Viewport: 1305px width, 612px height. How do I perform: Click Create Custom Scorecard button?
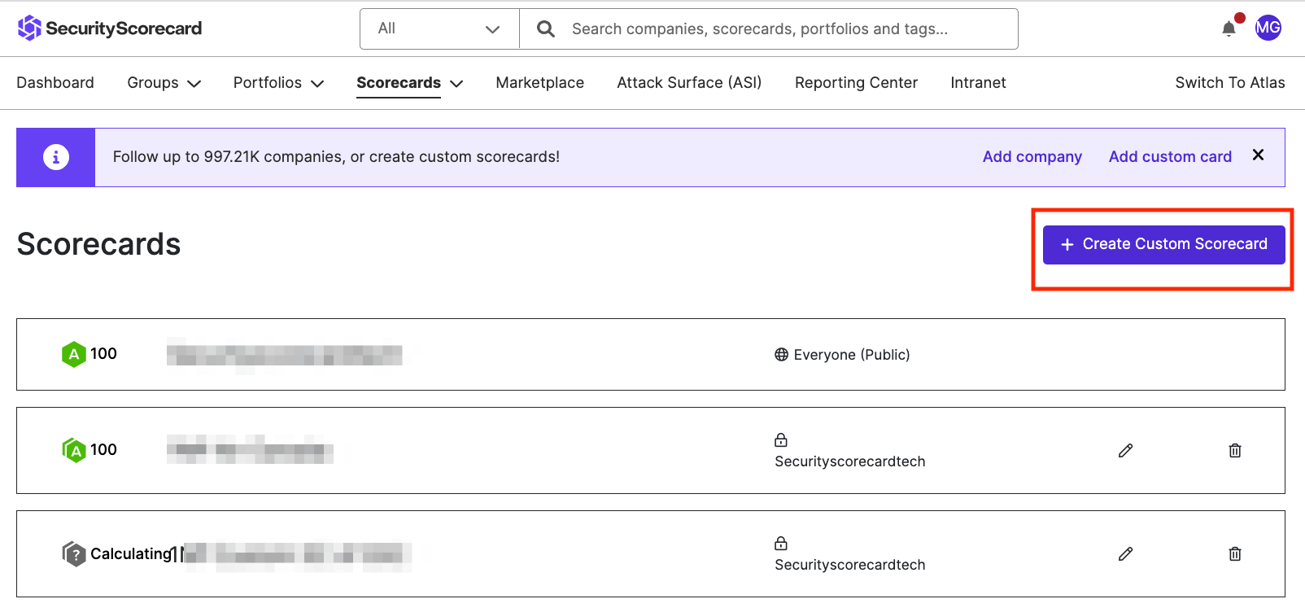1163,244
